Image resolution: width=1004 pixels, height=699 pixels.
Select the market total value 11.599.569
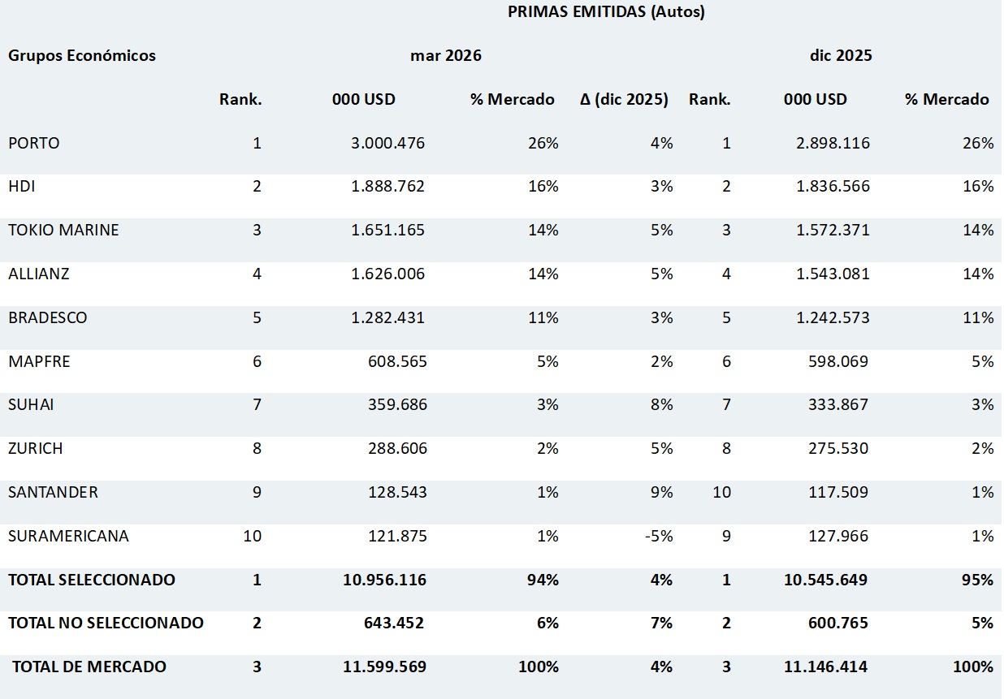[384, 667]
